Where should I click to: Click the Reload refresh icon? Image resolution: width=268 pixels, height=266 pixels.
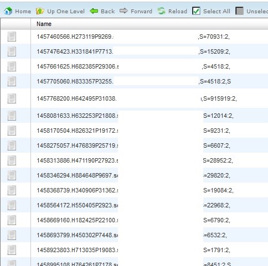[x=162, y=11]
